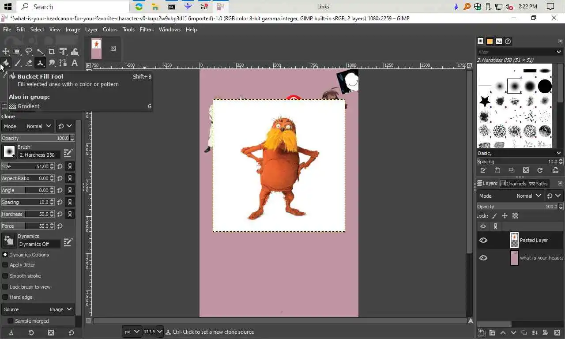Restore tool preset icon at panel bottom
Screen dimensions: 565x339
[x=31, y=332]
